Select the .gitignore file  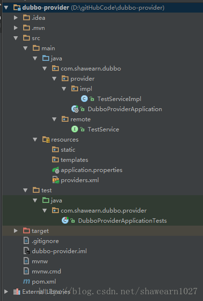[x=45, y=241]
